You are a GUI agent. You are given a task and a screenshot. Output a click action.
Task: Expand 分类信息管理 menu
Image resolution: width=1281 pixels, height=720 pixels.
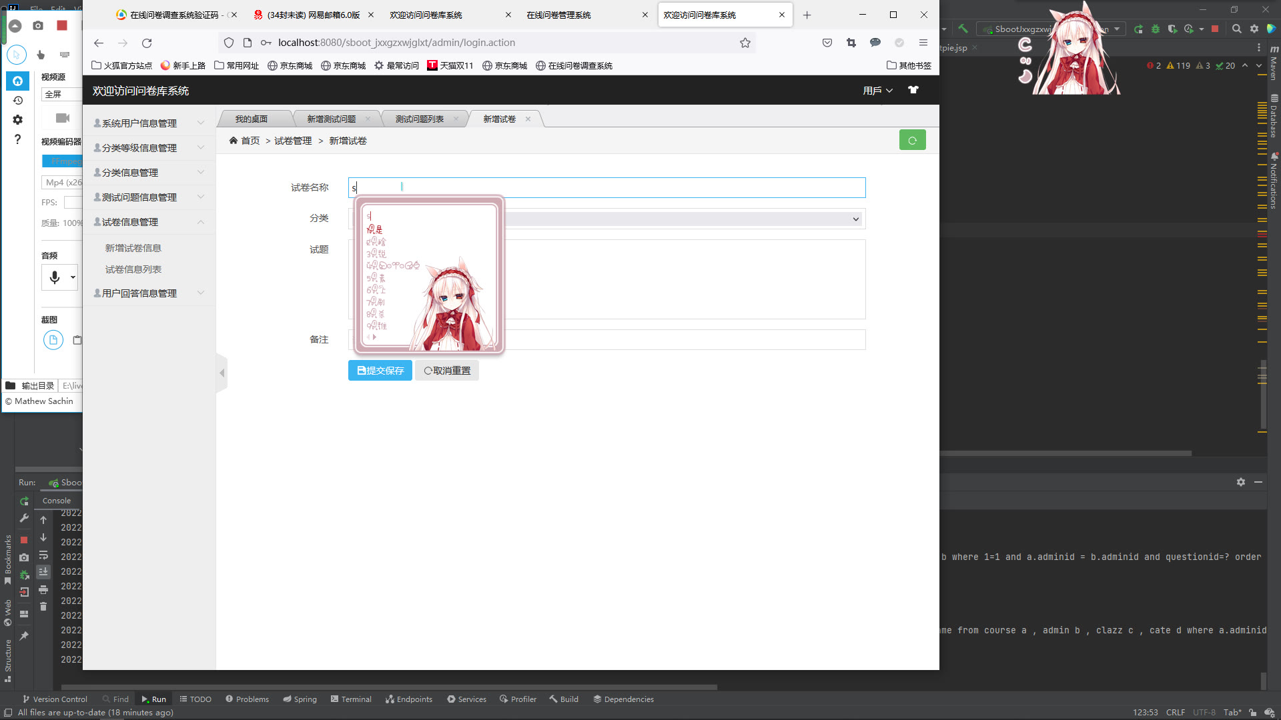pos(149,173)
